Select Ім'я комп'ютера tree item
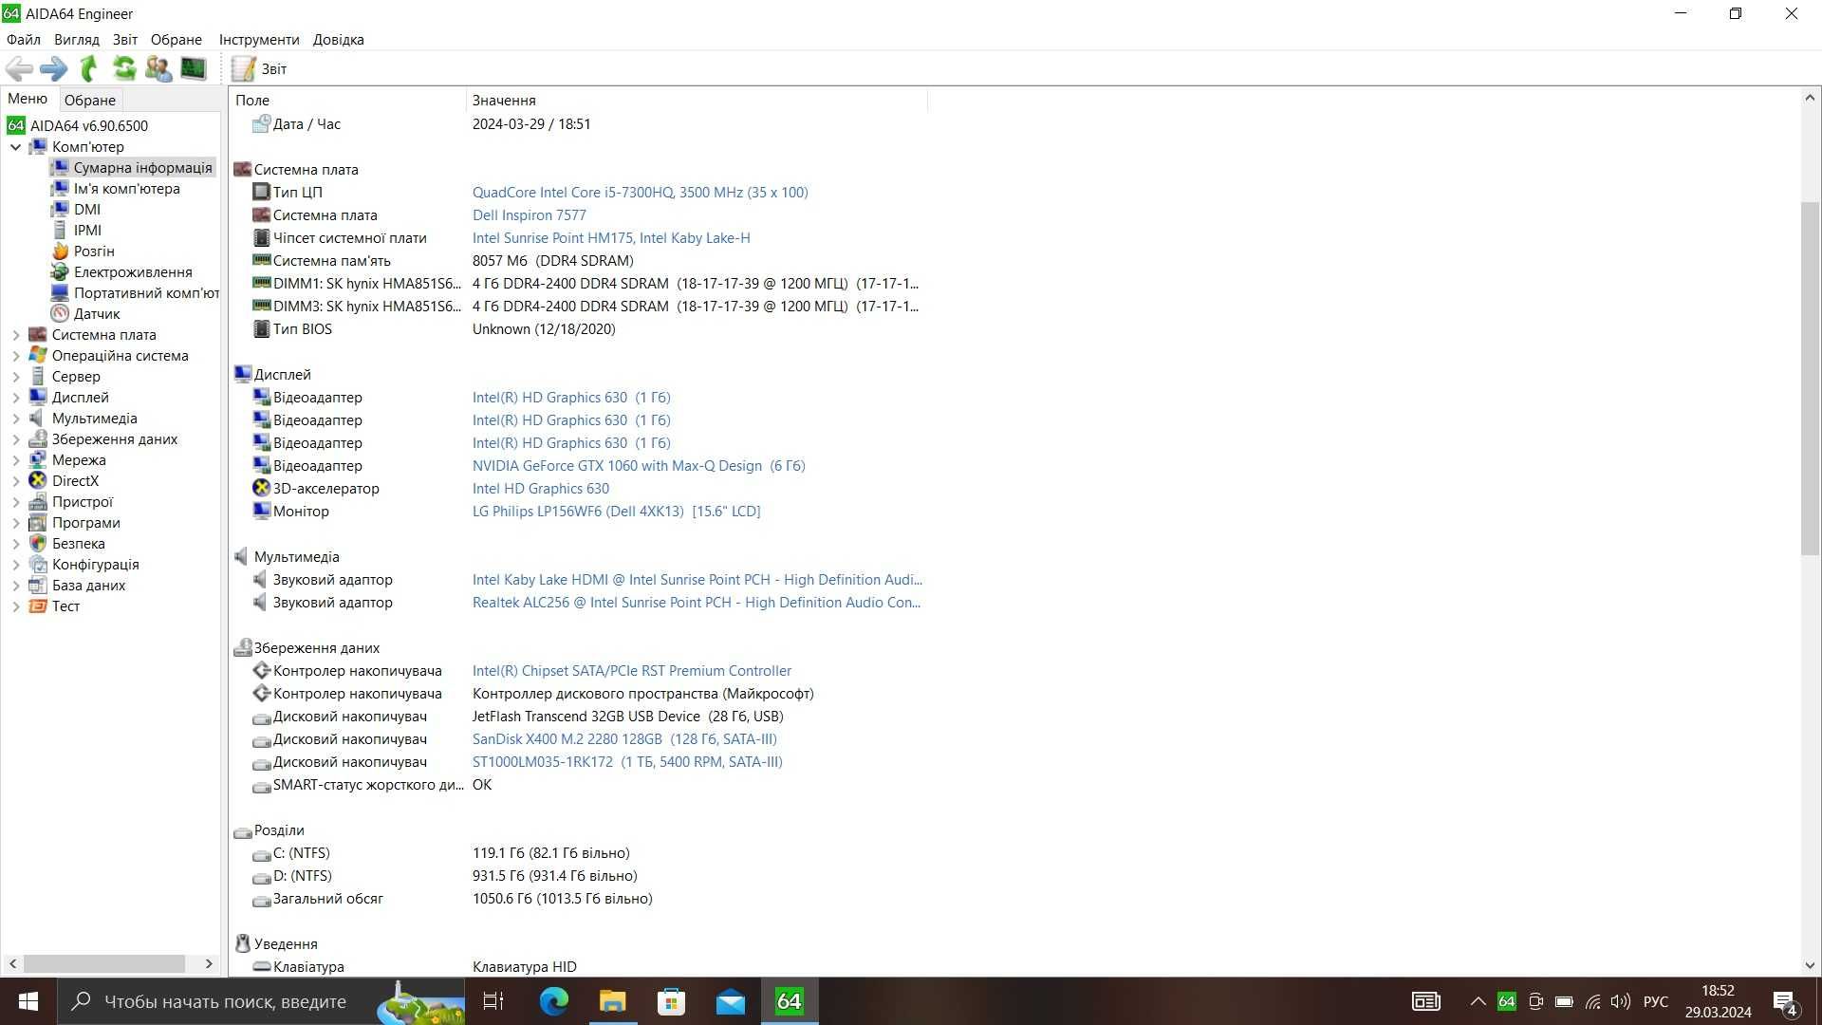The height and width of the screenshot is (1025, 1822). coord(126,189)
